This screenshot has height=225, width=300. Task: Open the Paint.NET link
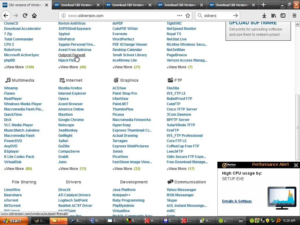tap(120, 104)
